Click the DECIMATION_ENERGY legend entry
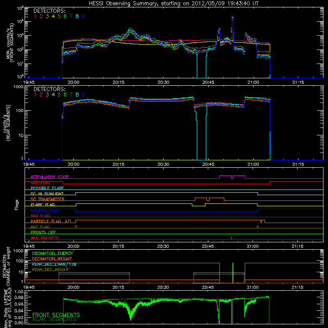The image size is (328, 328). pos(52,253)
